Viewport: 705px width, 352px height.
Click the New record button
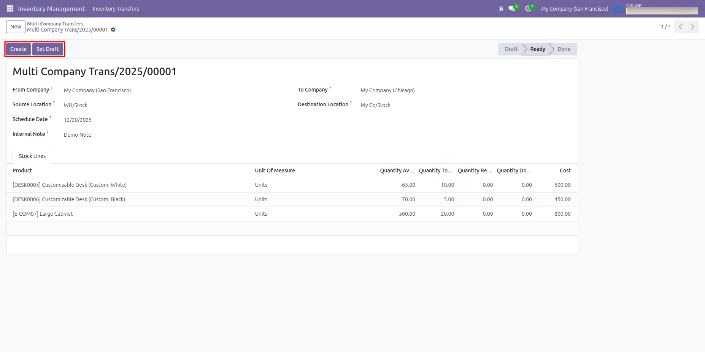point(16,27)
